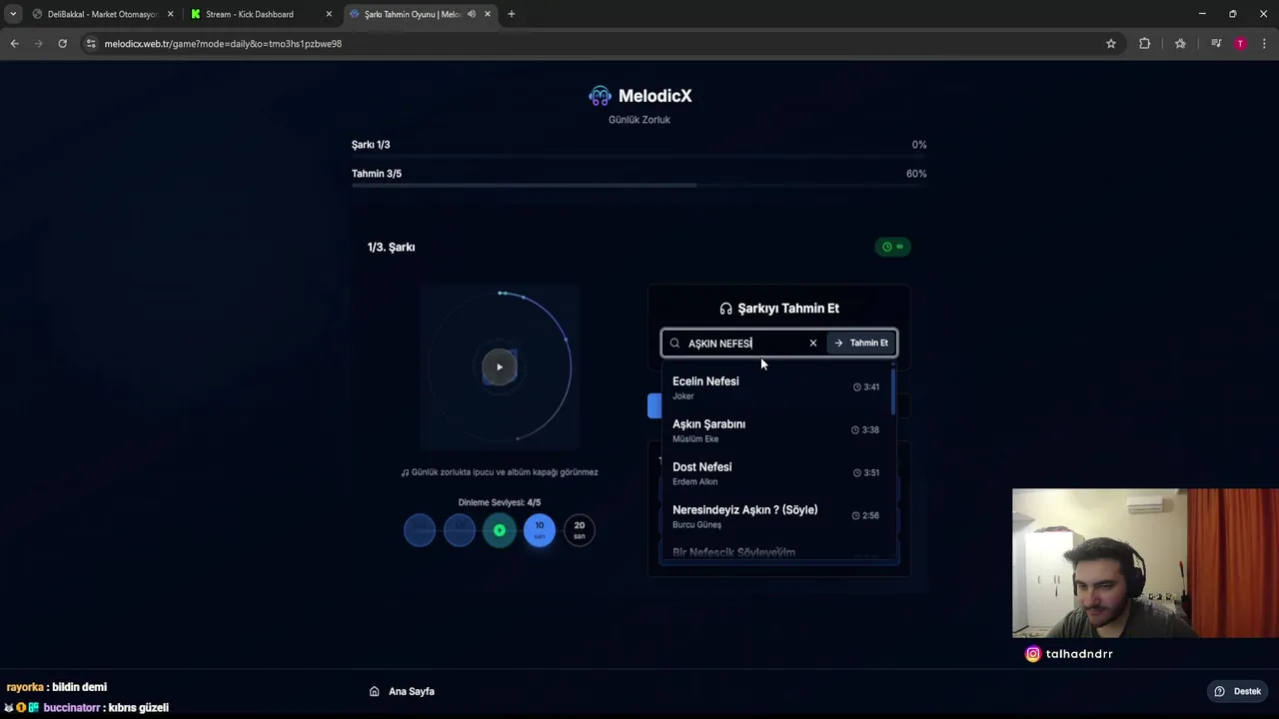Click the Instagram icon beside talhadndrr

(x=1033, y=654)
